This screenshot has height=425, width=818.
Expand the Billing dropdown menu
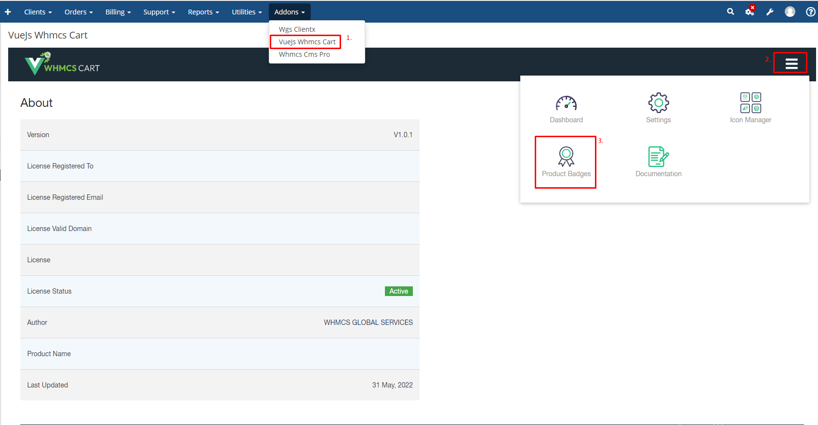(x=118, y=12)
